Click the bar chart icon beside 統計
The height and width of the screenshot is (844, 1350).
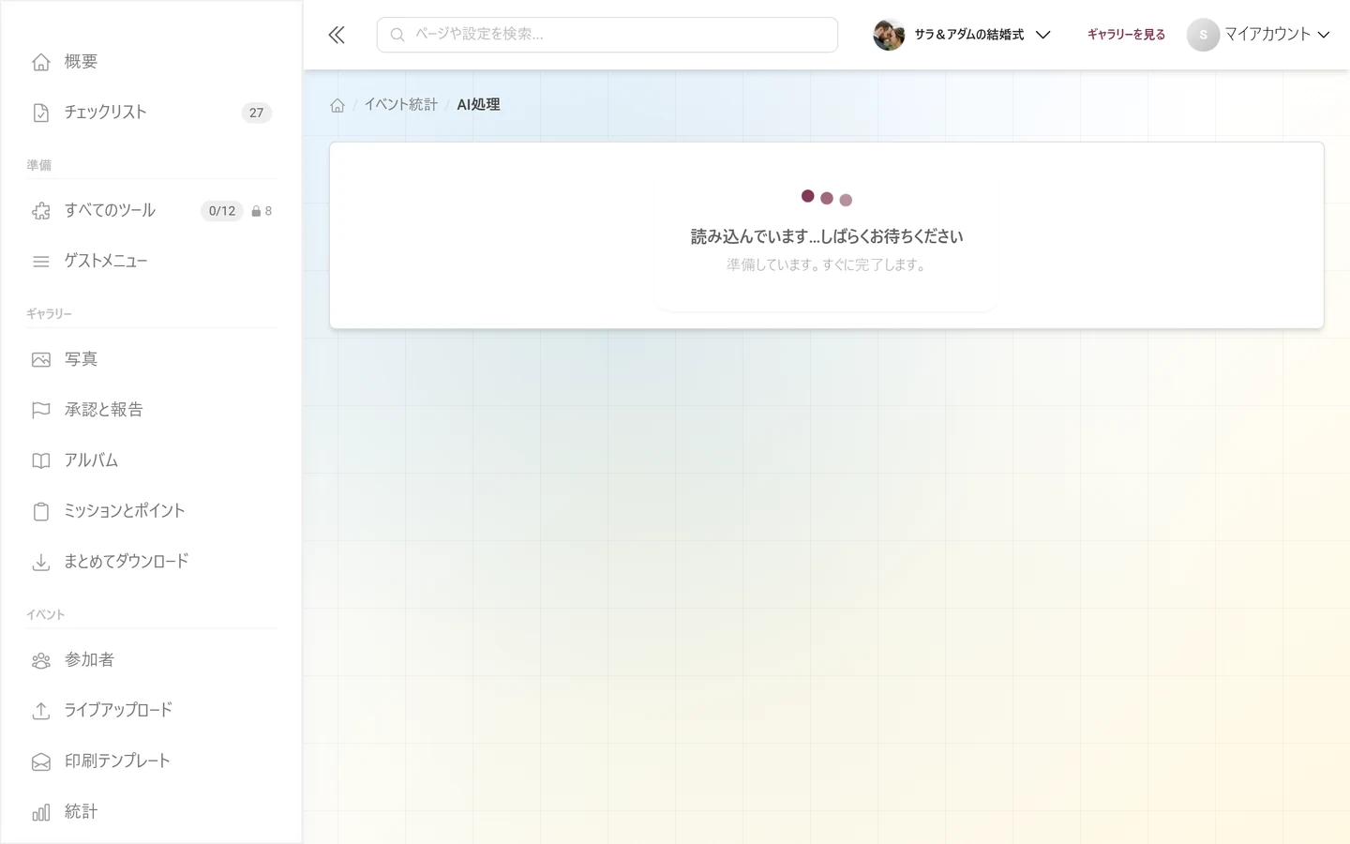[x=41, y=812]
